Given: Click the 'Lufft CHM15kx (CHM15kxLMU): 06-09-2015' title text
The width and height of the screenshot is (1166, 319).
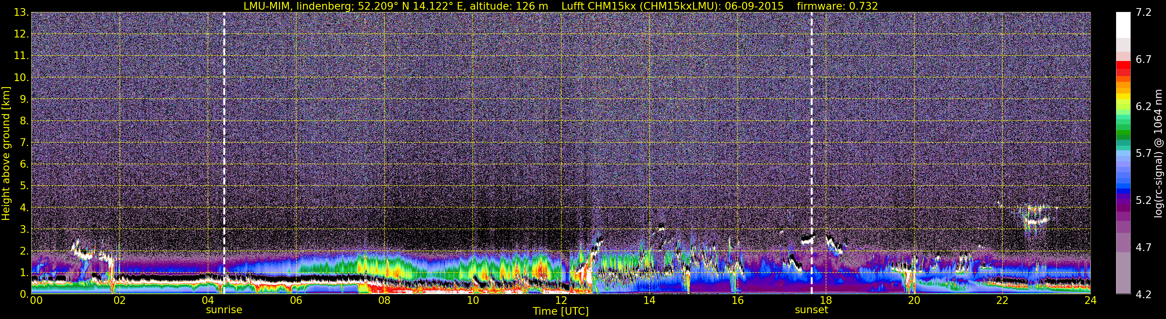Looking at the screenshot, I should coord(672,6).
